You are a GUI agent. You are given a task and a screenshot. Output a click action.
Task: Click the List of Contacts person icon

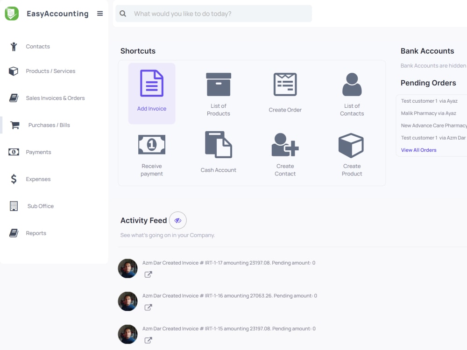point(352,84)
